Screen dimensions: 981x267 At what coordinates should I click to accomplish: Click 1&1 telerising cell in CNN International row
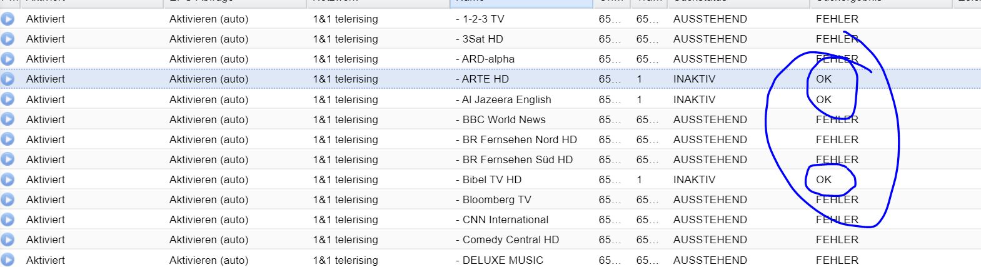345,219
